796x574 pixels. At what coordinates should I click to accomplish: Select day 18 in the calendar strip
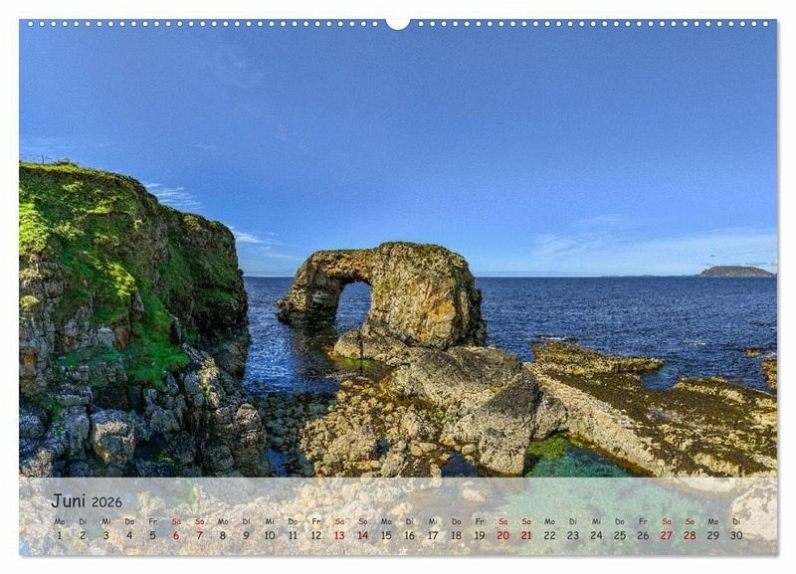[457, 535]
